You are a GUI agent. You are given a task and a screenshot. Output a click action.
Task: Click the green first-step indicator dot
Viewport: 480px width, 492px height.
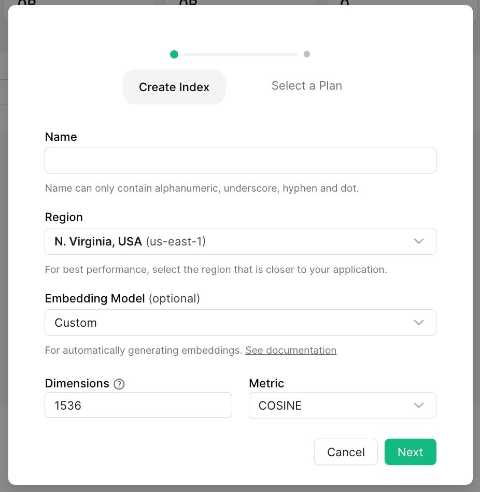[174, 54]
